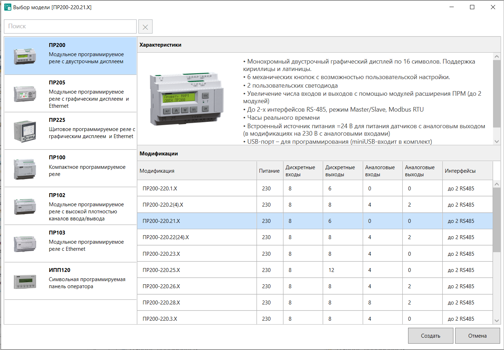Pick the ПР100 compact relay icon
Viewport: 504px width, 350px height.
[25, 168]
